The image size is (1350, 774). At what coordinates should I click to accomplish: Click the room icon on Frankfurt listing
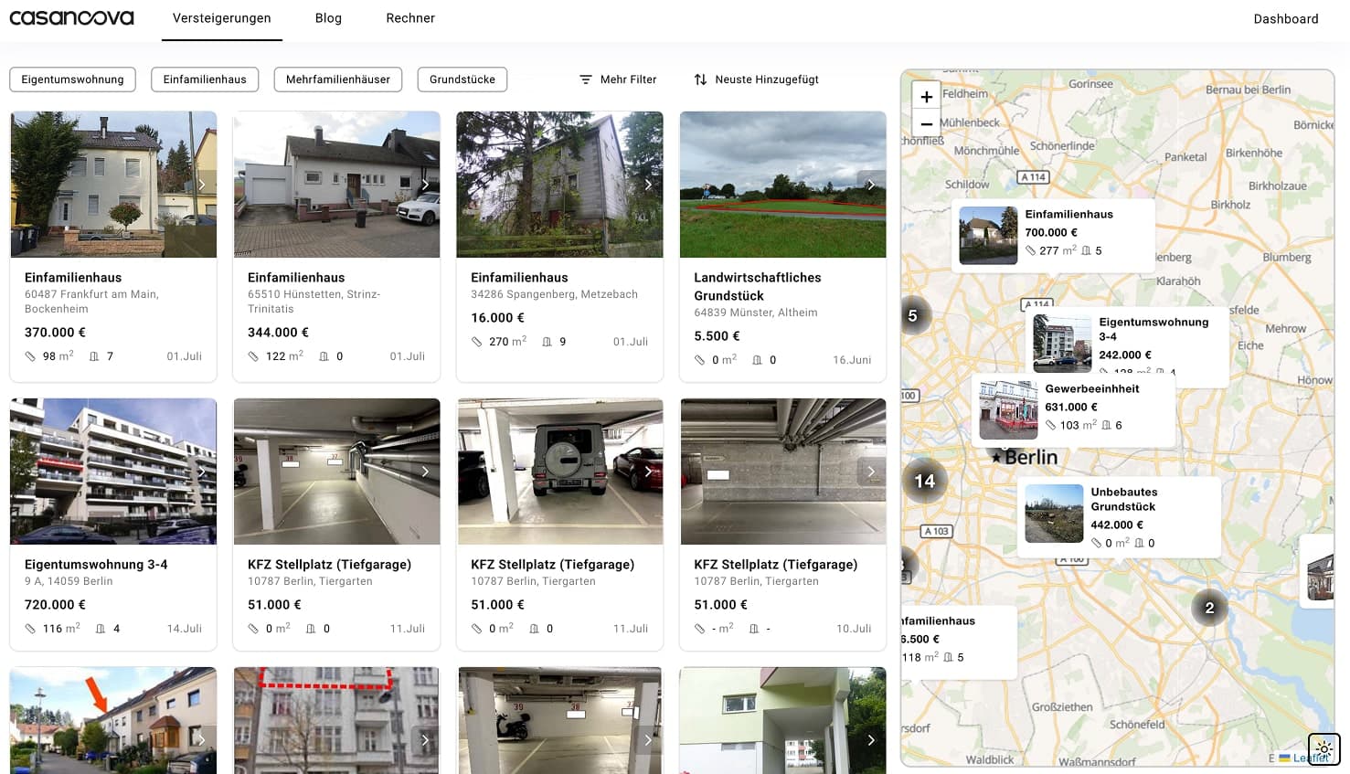(94, 356)
